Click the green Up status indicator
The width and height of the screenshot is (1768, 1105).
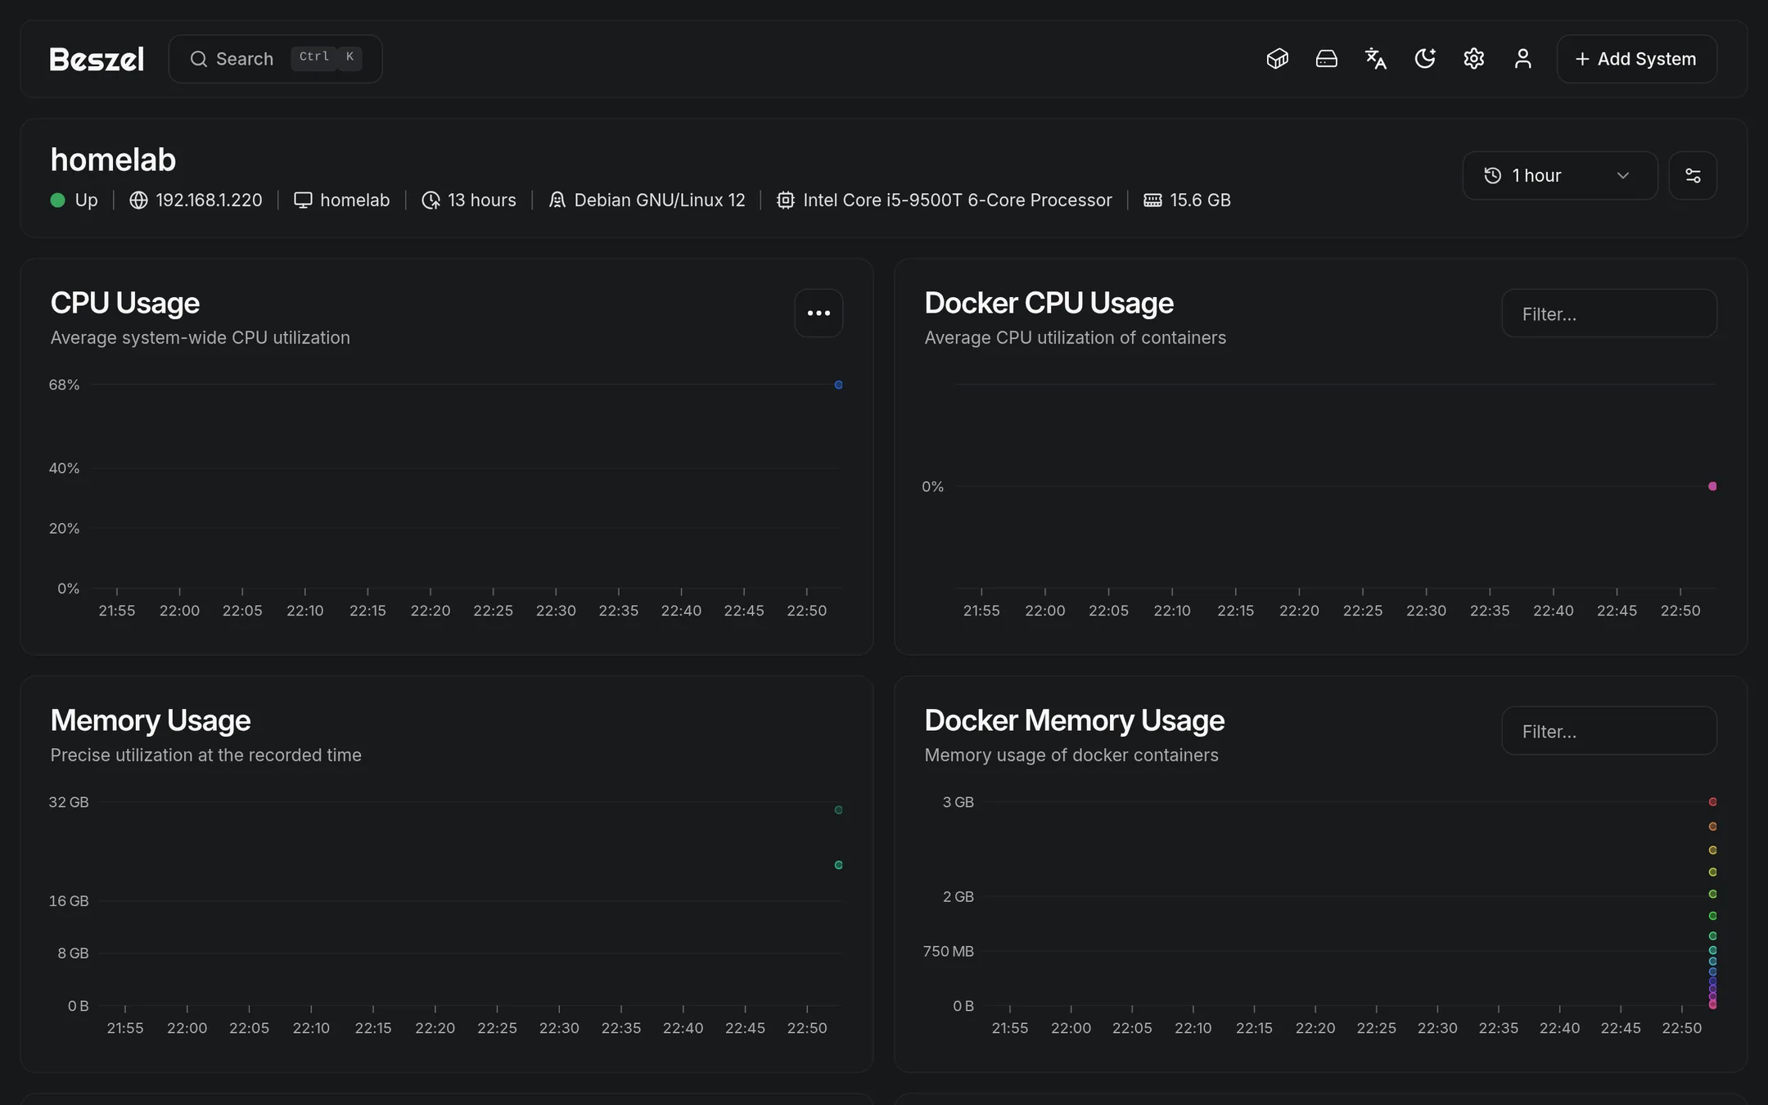point(57,200)
